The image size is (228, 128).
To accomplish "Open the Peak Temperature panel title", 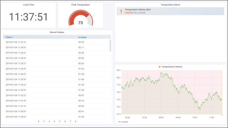I will click(x=80, y=5).
